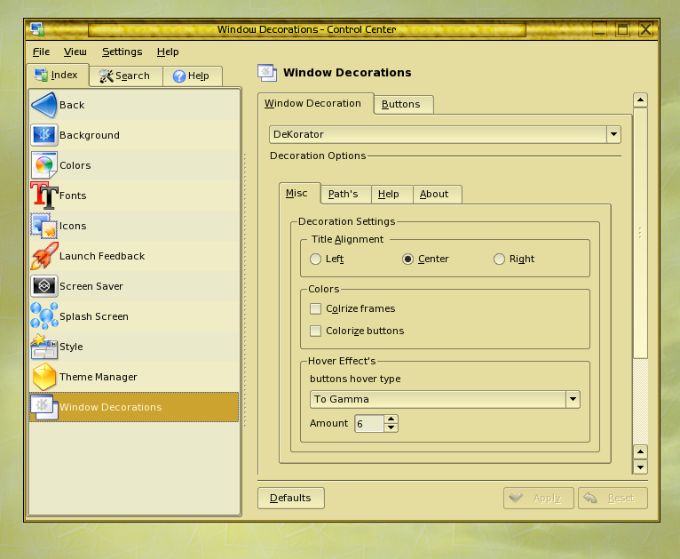Open the To Gamma hover type dropdown
This screenshot has width=680, height=559.
pos(445,399)
